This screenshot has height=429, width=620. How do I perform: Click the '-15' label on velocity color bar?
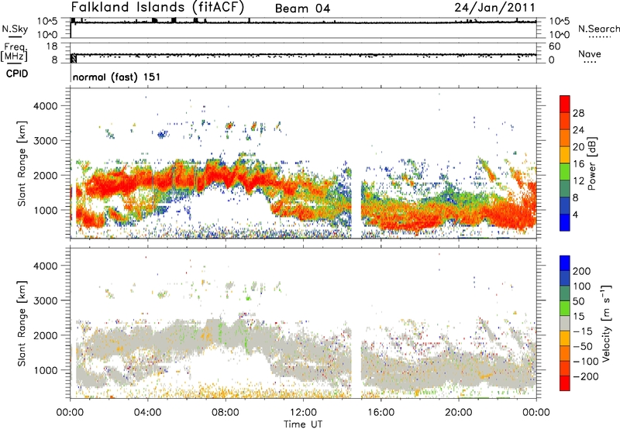[x=583, y=331]
